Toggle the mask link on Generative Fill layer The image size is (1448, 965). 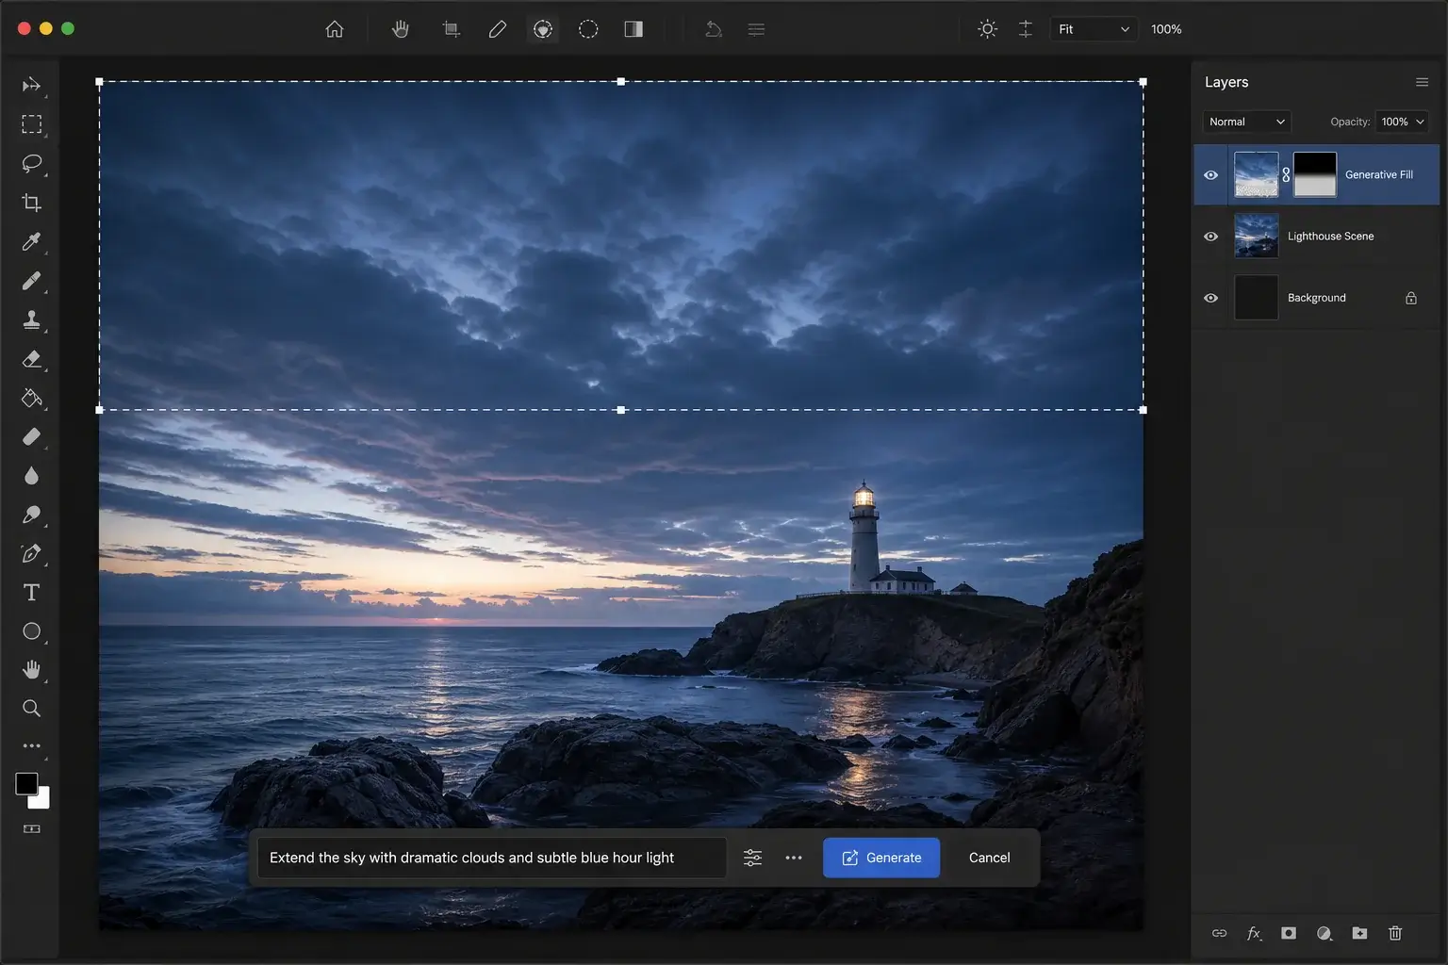point(1286,175)
